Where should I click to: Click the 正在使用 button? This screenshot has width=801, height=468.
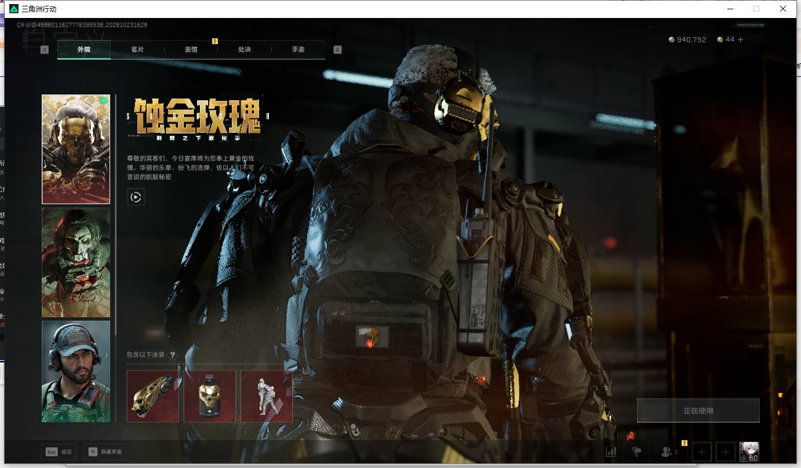[698, 411]
